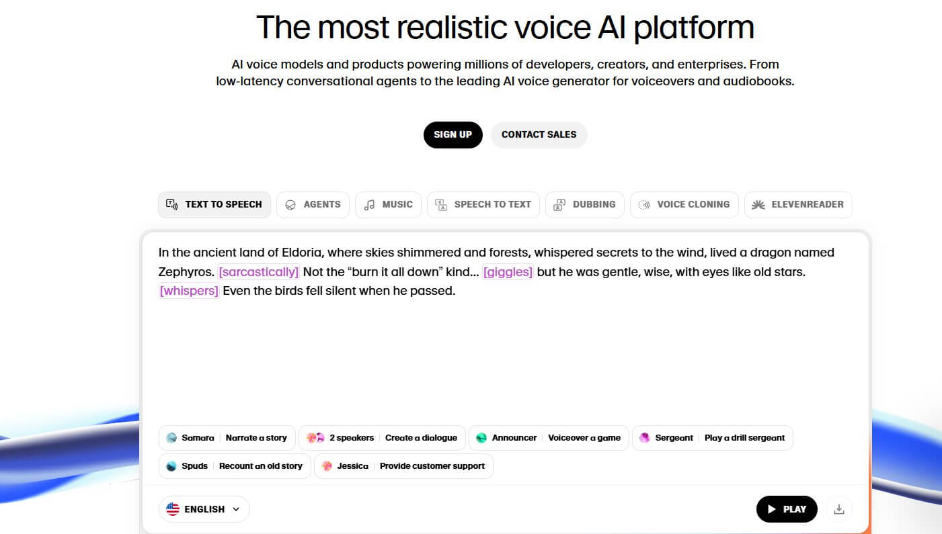The image size is (942, 534).
Task: Switch to the ElevenReader tab
Action: 797,205
